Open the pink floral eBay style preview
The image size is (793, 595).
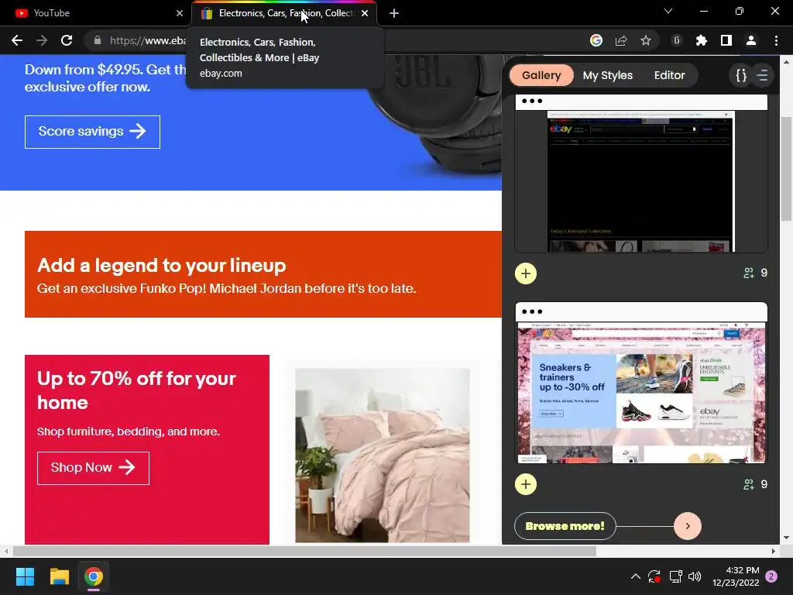(641, 383)
